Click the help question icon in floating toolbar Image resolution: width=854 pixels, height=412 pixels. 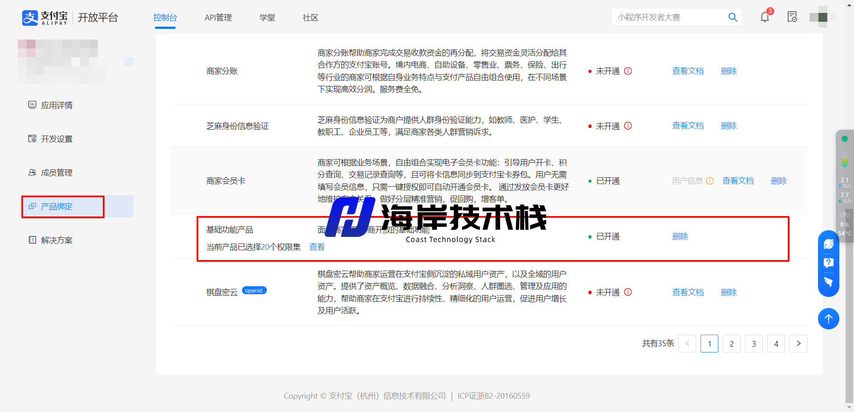pyautogui.click(x=828, y=263)
